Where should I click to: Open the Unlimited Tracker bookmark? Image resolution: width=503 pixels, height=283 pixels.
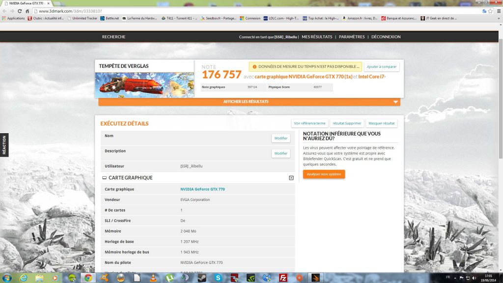tap(83, 18)
